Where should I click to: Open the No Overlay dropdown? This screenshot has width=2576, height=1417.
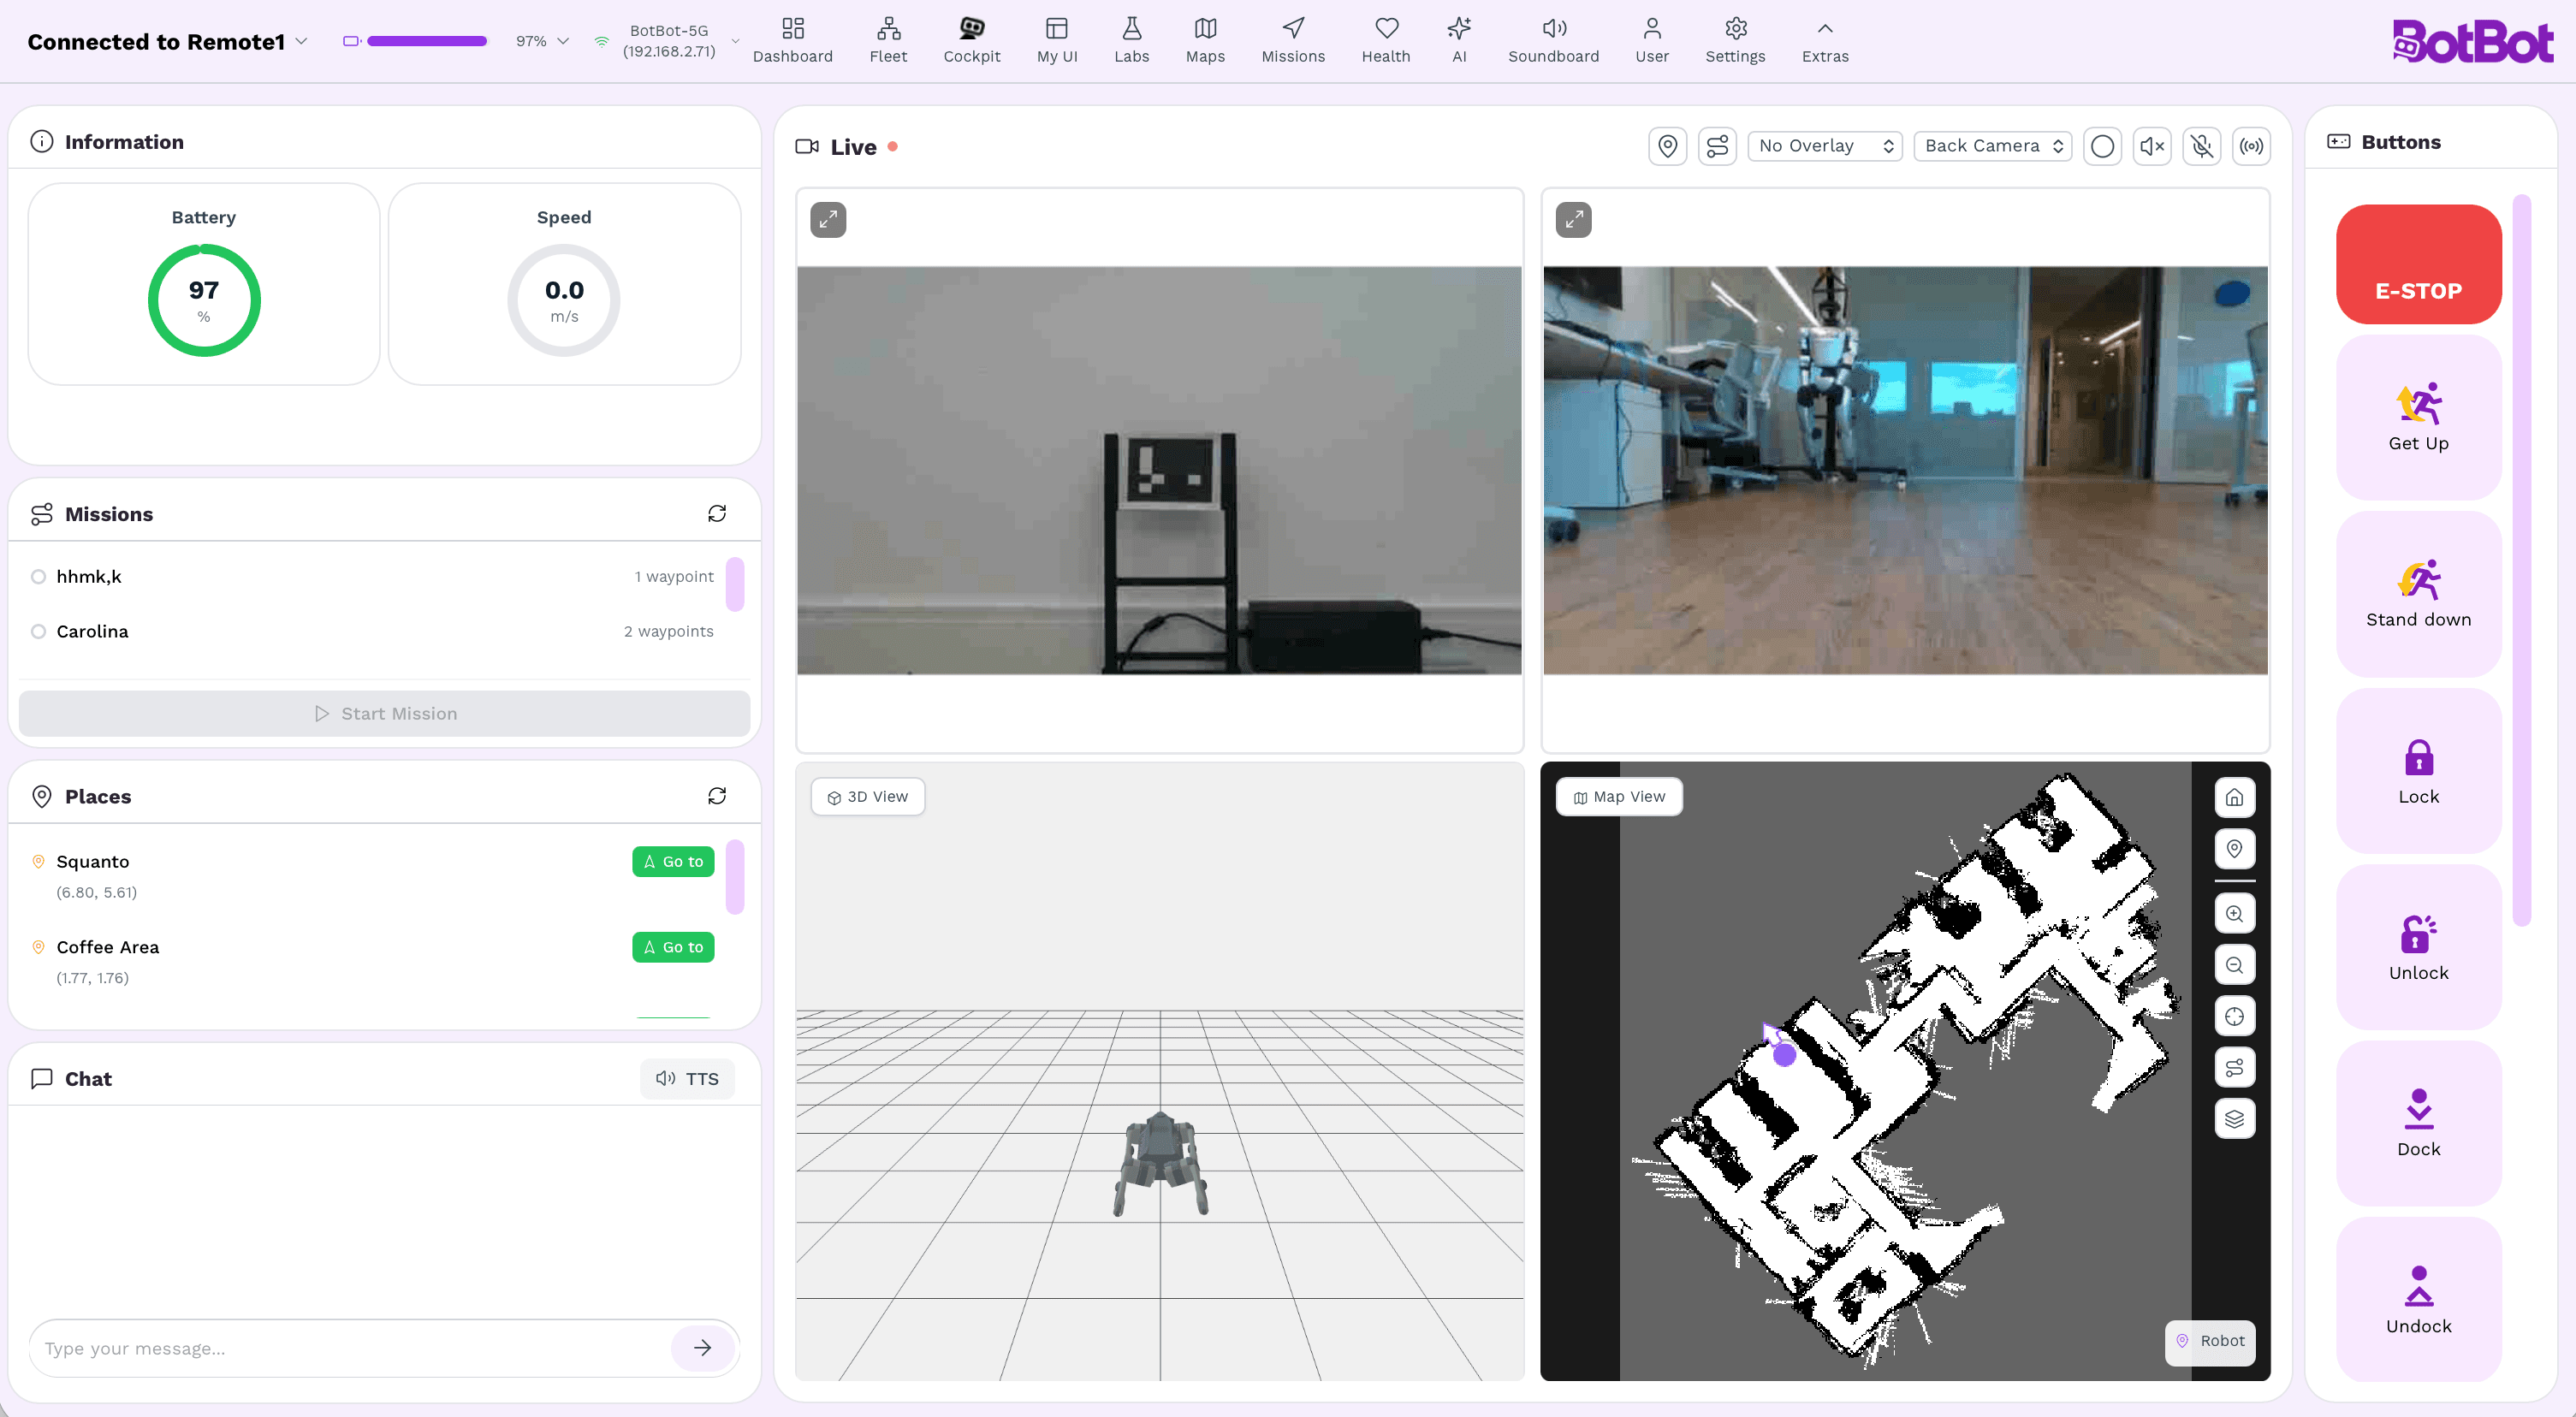[x=1824, y=146]
